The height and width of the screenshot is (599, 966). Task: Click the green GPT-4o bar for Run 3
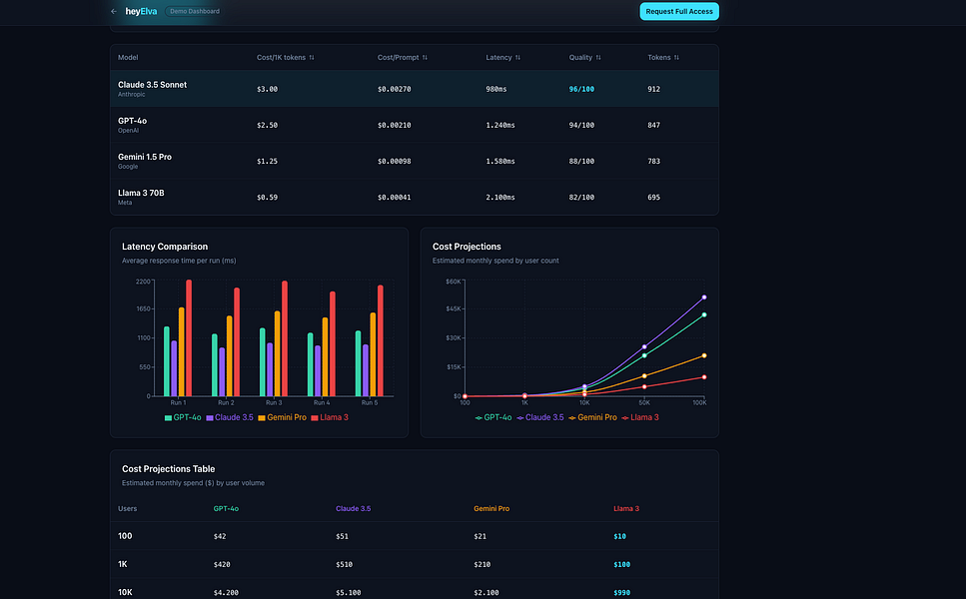(263, 362)
